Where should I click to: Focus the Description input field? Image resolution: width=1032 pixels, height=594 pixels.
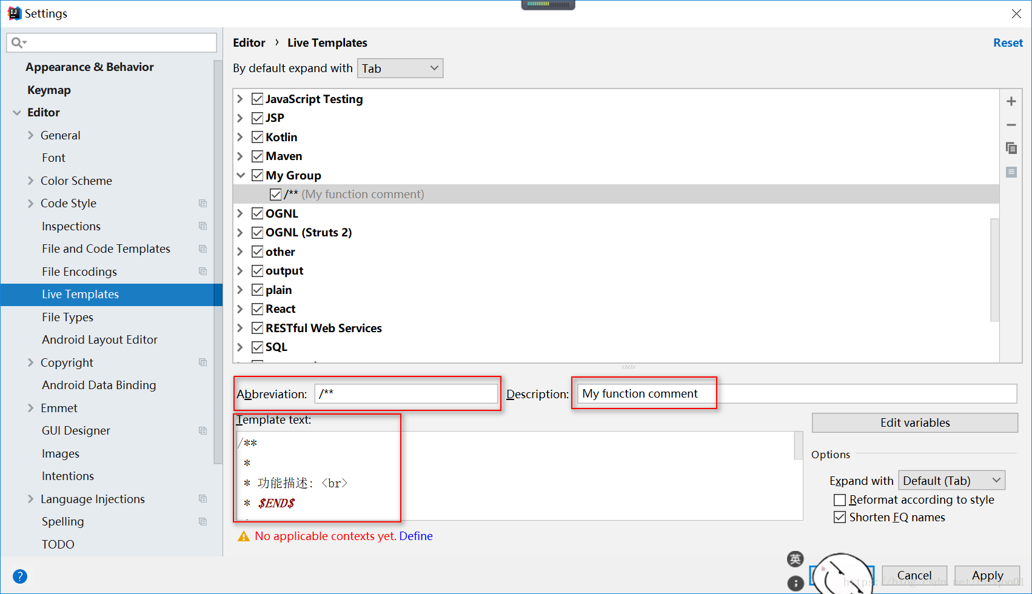coord(797,394)
